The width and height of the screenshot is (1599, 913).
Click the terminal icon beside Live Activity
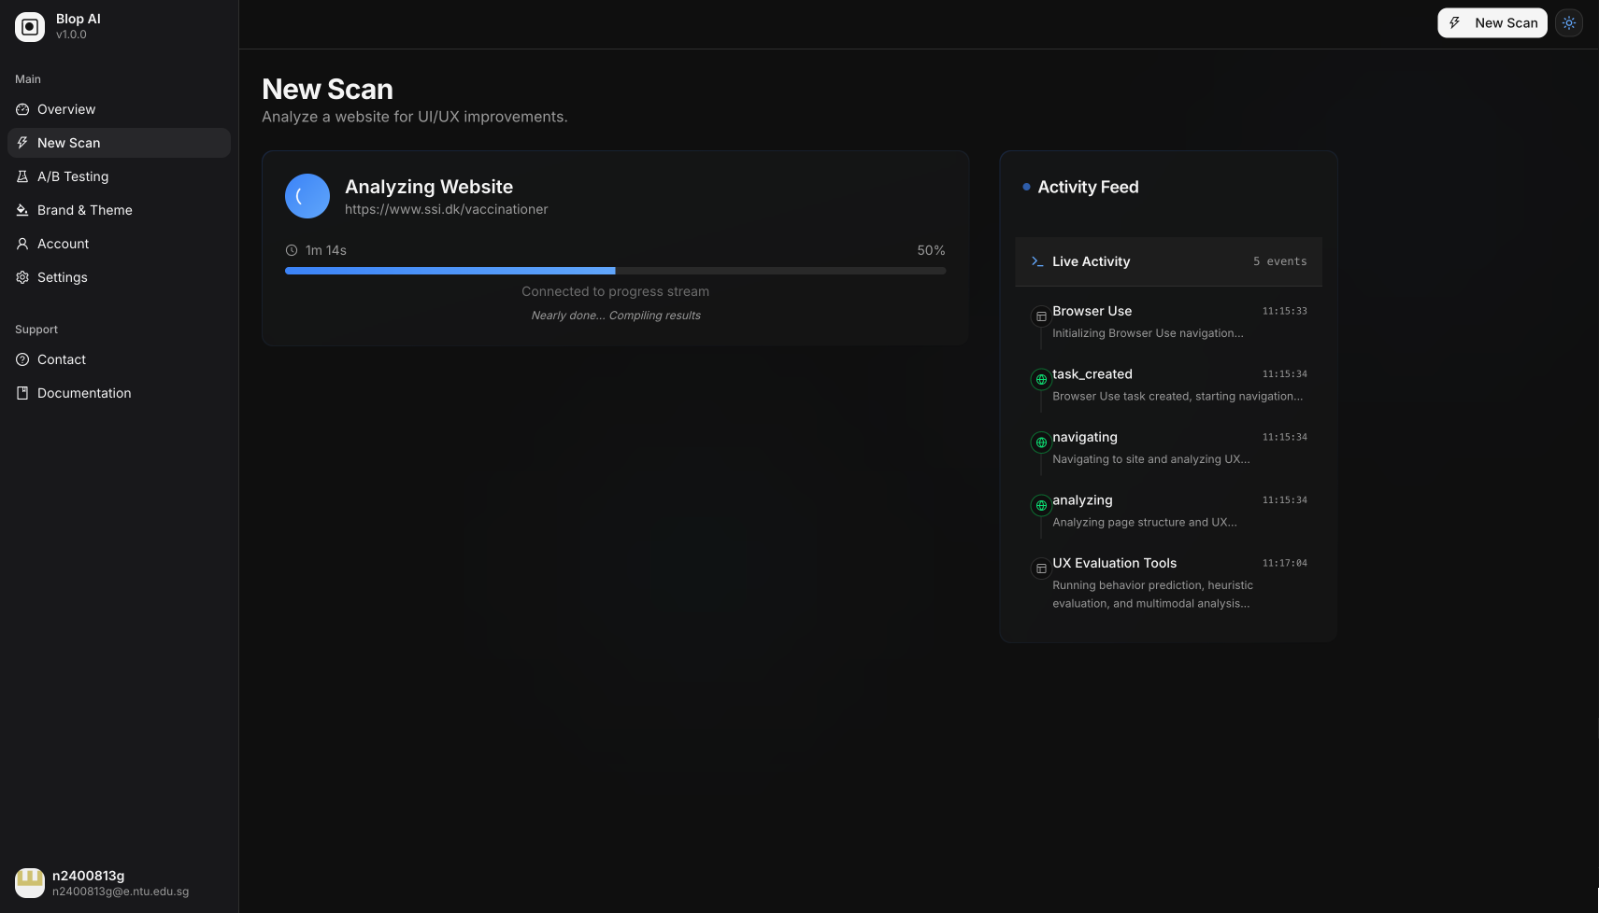pos(1036,261)
